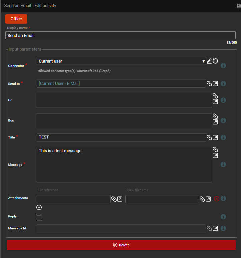Click the New filename attachment field
The image size is (241, 258).
(x=162, y=199)
